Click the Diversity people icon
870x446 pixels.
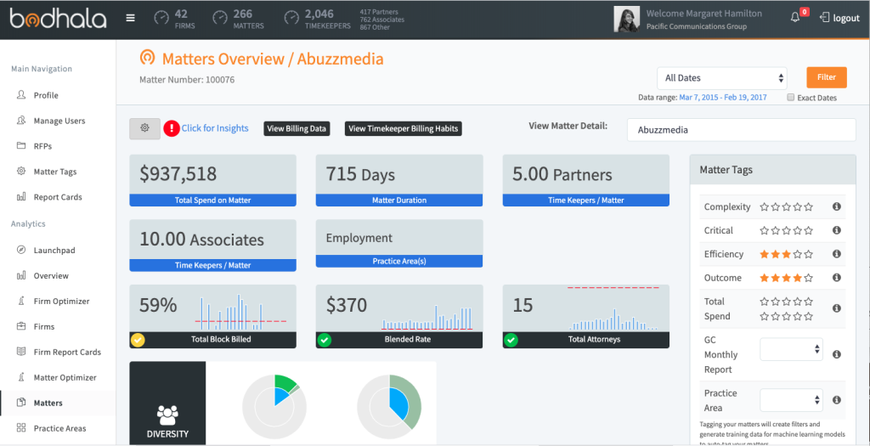pyautogui.click(x=167, y=414)
